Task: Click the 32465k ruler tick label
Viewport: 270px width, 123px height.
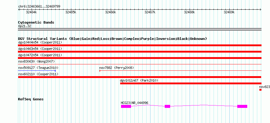Action: click(71, 12)
